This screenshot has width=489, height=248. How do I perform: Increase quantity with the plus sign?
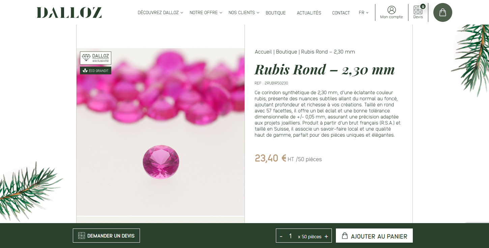click(326, 237)
